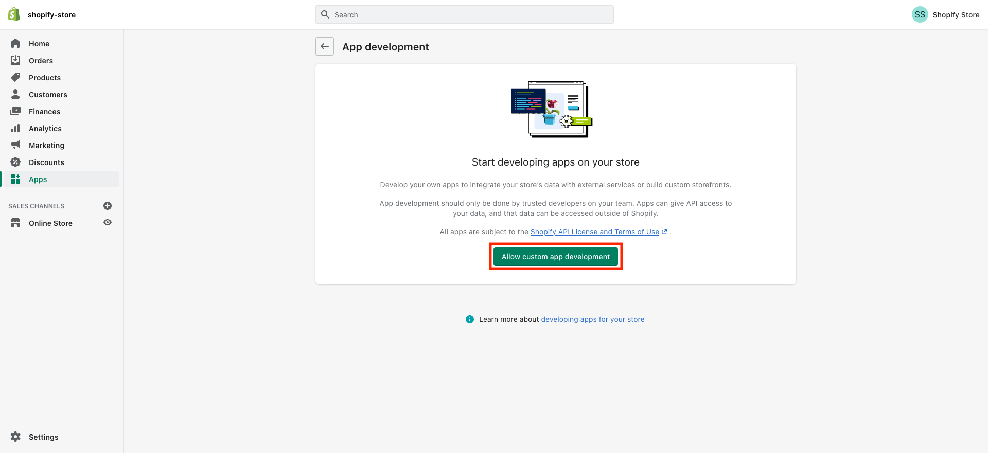Go back with the arrow button
This screenshot has width=988, height=453.
325,46
